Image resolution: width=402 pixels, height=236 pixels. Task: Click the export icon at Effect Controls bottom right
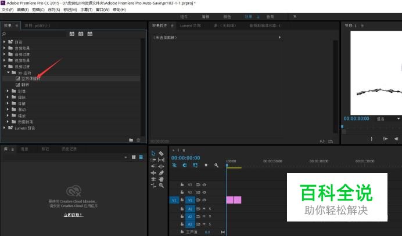click(x=331, y=141)
